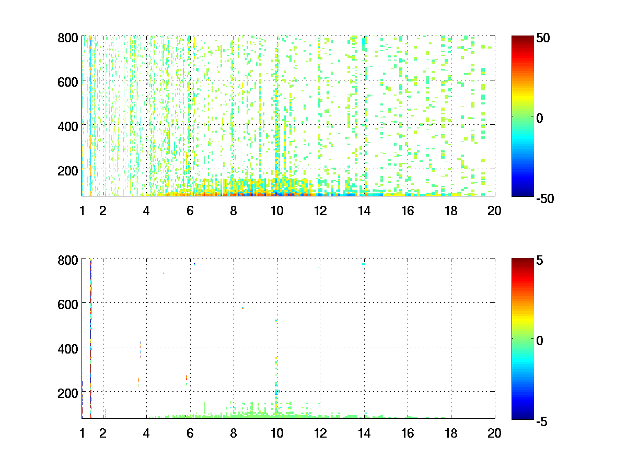
Task: Click x-axis tick "1" of lower plot
Action: [x=82, y=433]
